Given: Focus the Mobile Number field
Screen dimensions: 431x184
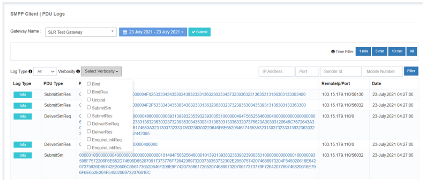Looking at the screenshot, I should click(x=383, y=72).
